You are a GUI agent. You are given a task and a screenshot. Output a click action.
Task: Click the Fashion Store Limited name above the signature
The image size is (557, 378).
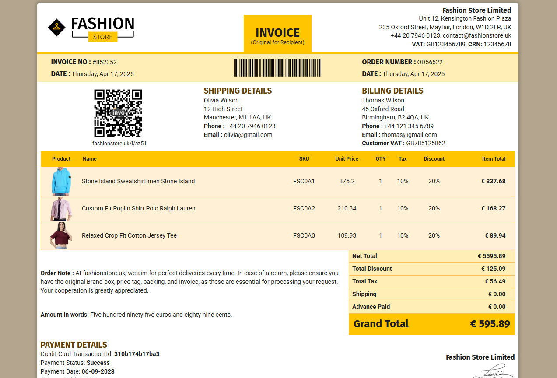click(480, 357)
